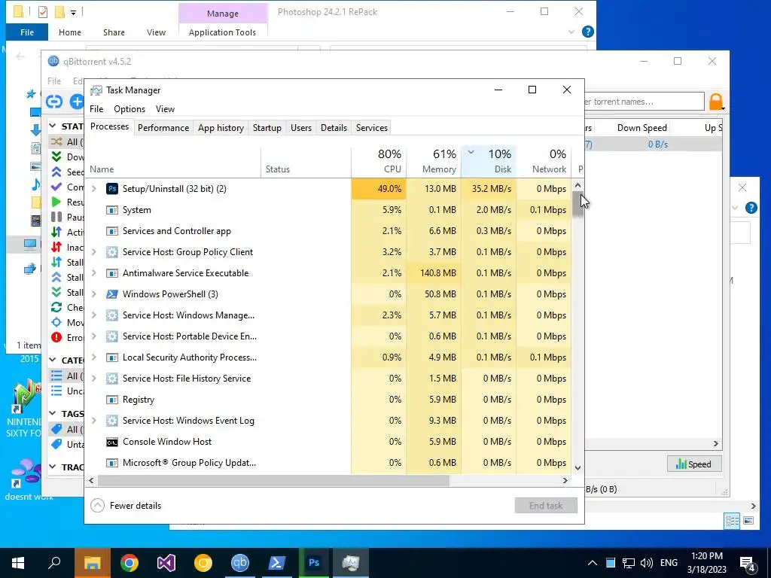Screen dimensions: 771x578
Task: Switch to the Users tab
Action: [301, 128]
